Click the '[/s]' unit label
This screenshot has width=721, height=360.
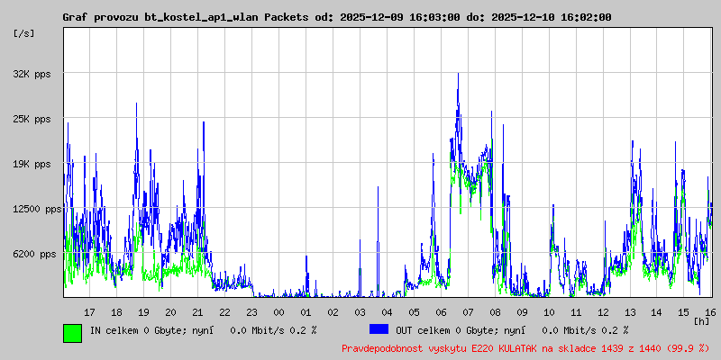pyautogui.click(x=24, y=33)
